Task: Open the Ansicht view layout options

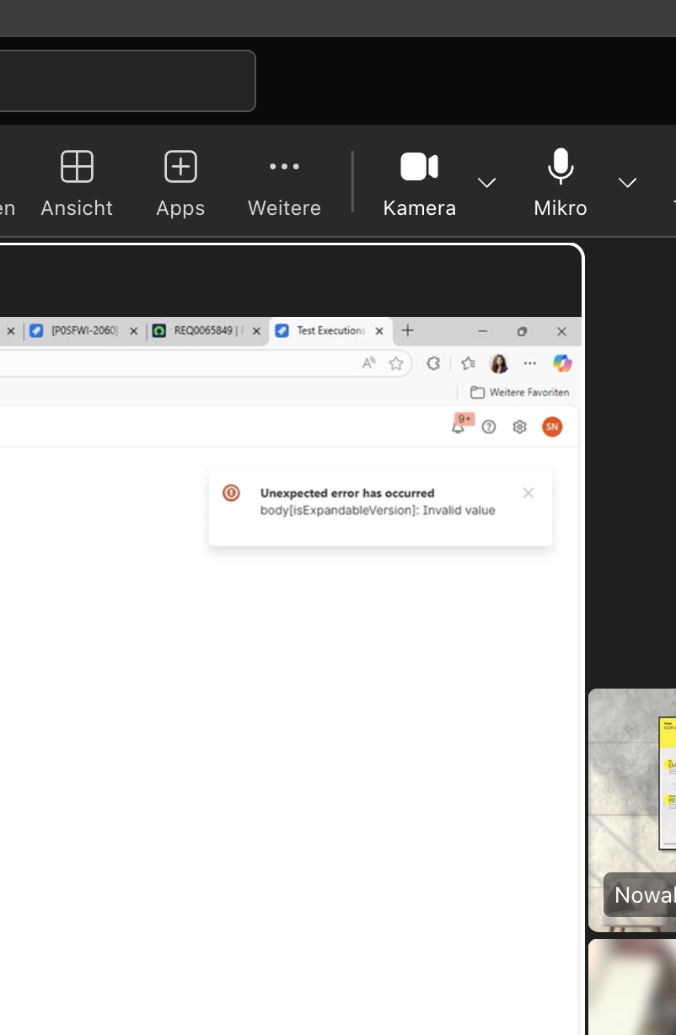Action: 77,183
